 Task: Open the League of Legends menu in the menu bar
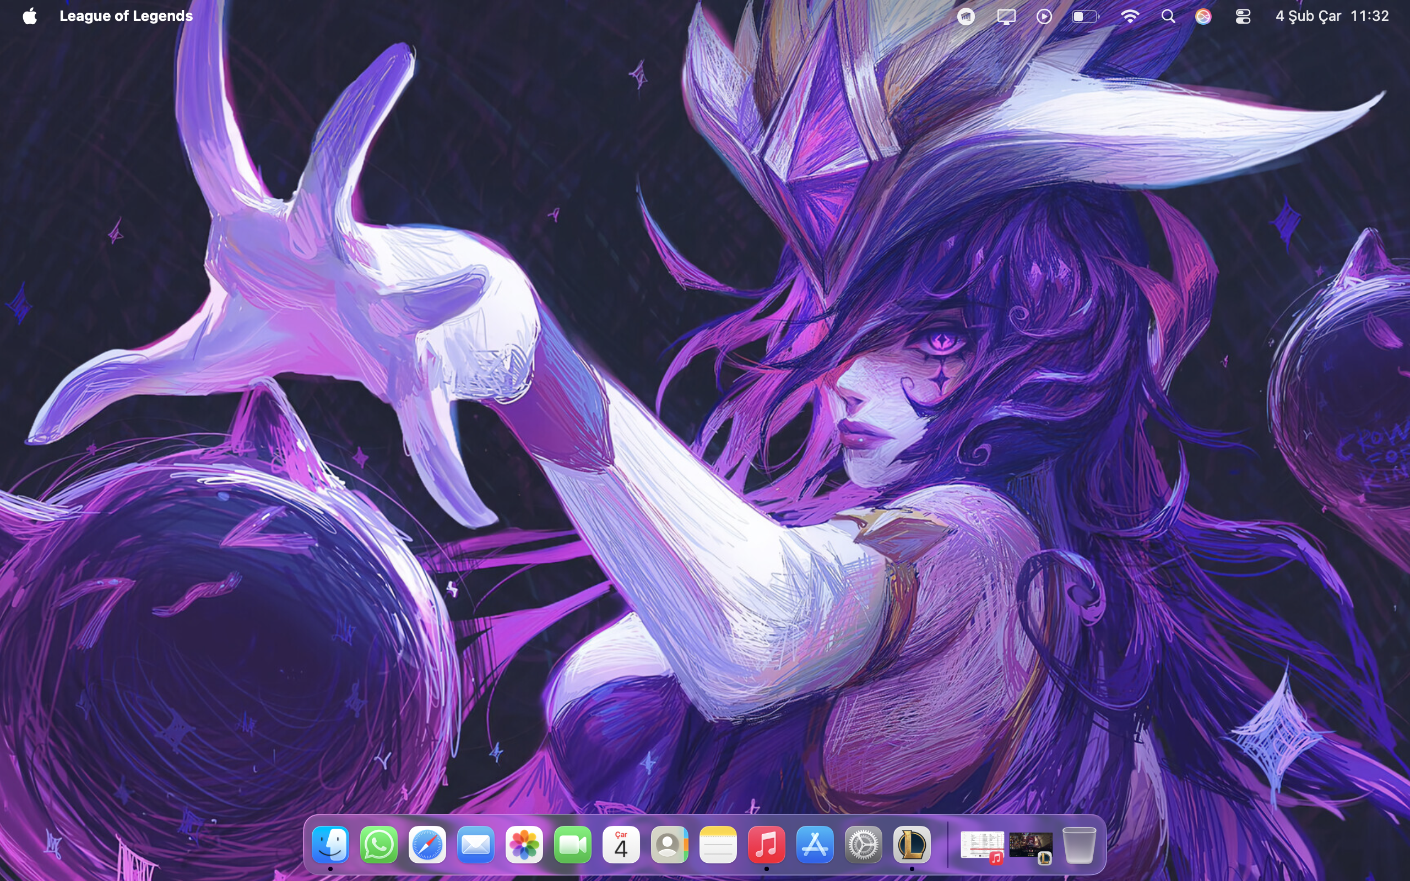point(126,16)
